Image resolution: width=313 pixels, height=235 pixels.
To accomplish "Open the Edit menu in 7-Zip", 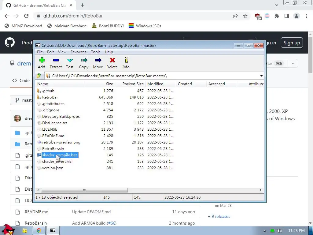I will click(x=50, y=52).
